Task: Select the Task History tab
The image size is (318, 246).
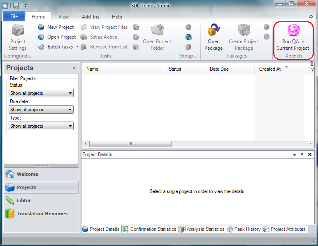Action: click(x=244, y=229)
